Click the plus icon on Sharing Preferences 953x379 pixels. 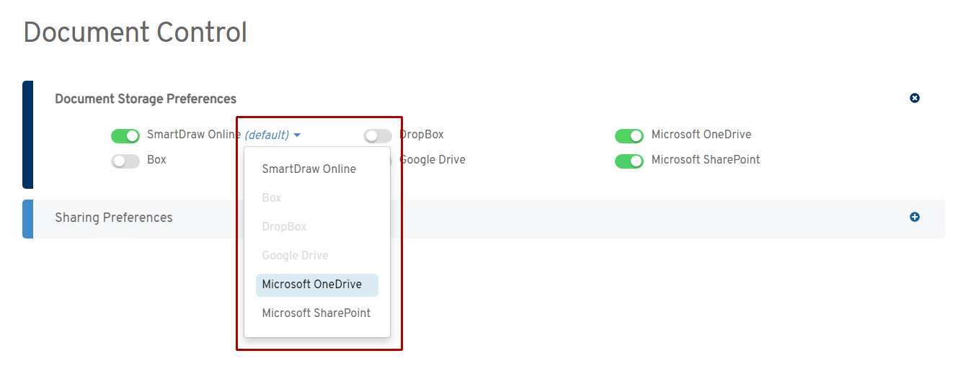pyautogui.click(x=915, y=217)
